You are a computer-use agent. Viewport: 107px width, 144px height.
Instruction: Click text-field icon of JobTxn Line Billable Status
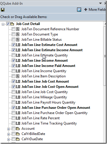[18, 40]
